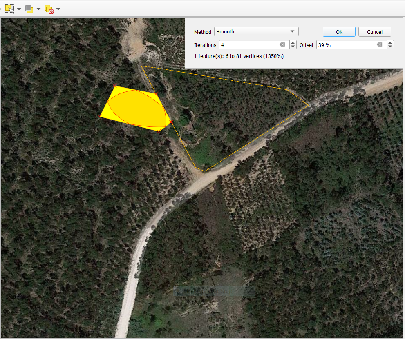Open the Method dropdown showing Smooth
The width and height of the screenshot is (405, 339).
tap(256, 31)
